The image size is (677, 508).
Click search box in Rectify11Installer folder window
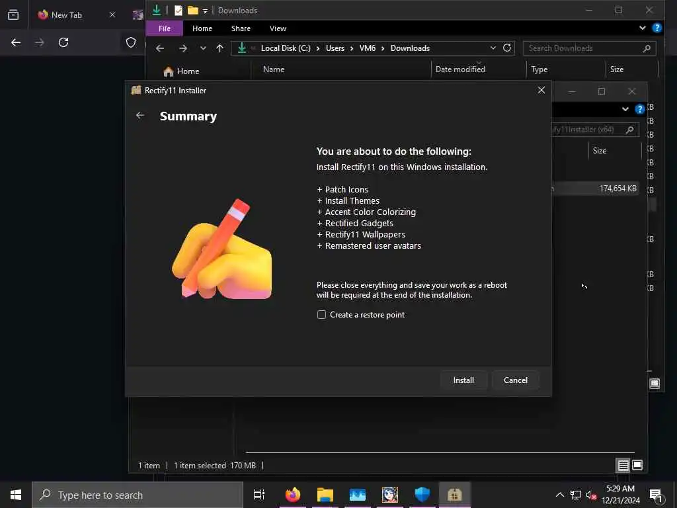pyautogui.click(x=595, y=130)
